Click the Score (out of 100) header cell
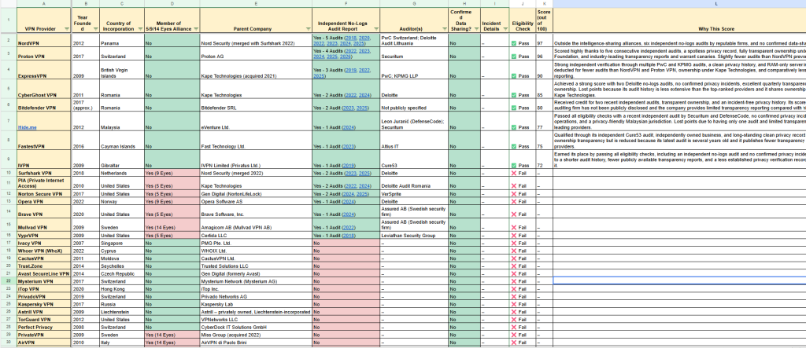Viewport: 806px width, 348px height. [x=544, y=20]
